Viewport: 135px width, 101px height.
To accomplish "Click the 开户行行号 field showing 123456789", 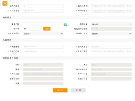I will tap(43, 11).
